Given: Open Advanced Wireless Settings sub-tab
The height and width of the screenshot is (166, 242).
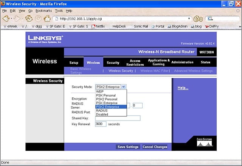Looking at the screenshot, I should tap(193, 71).
